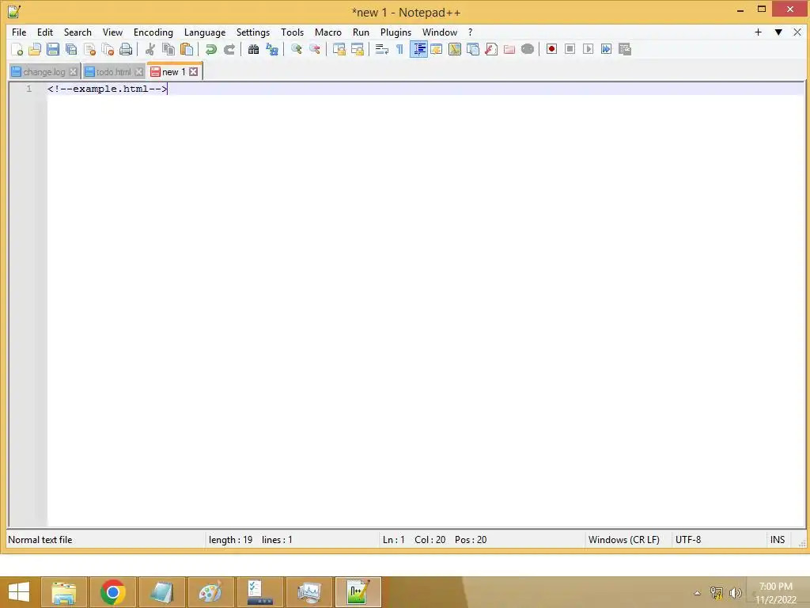Save the current file using the Save icon
The height and width of the screenshot is (608, 810).
tap(53, 49)
